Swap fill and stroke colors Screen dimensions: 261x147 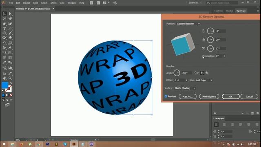11,83
